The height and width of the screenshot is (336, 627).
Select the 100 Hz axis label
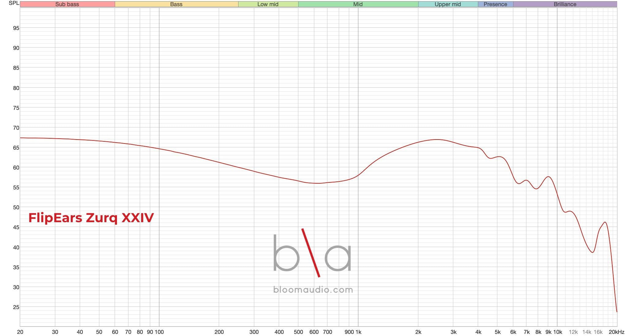tap(160, 332)
